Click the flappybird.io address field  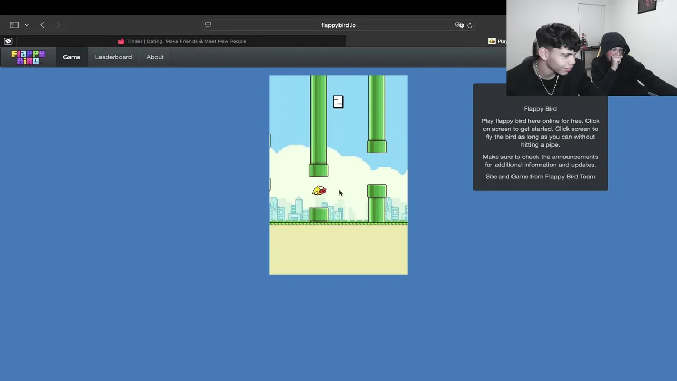coord(338,25)
